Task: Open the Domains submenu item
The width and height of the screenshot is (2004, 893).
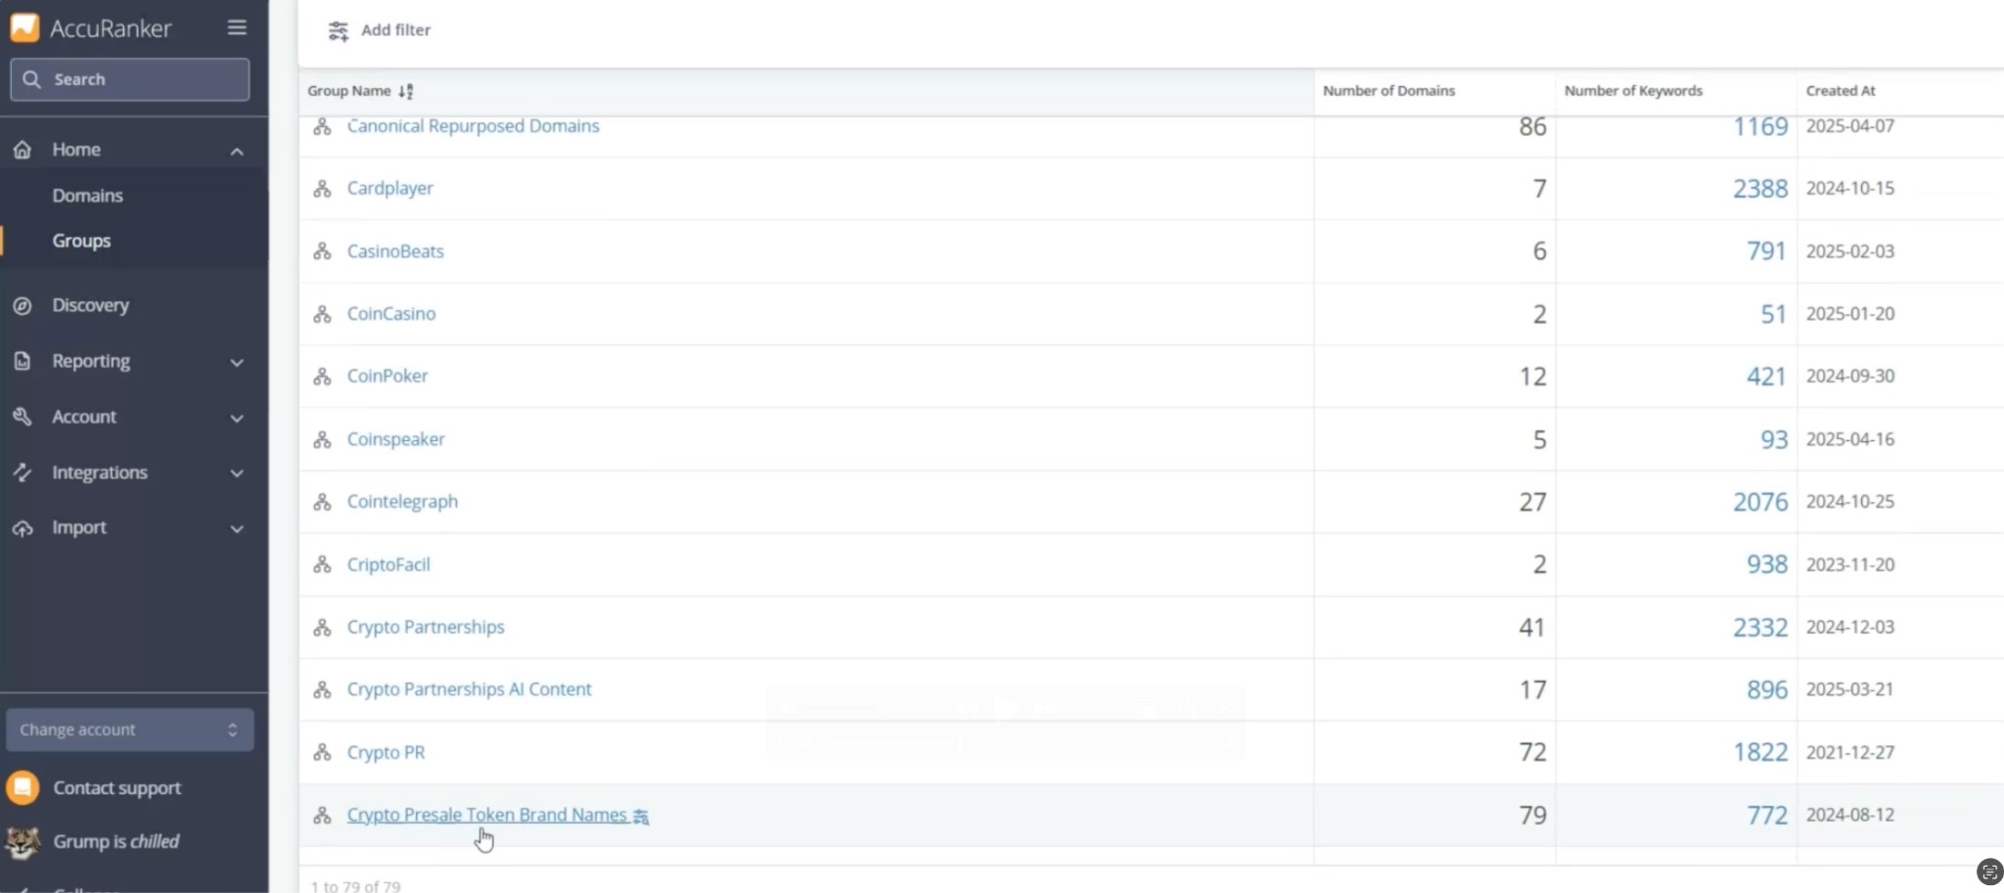Action: click(88, 196)
